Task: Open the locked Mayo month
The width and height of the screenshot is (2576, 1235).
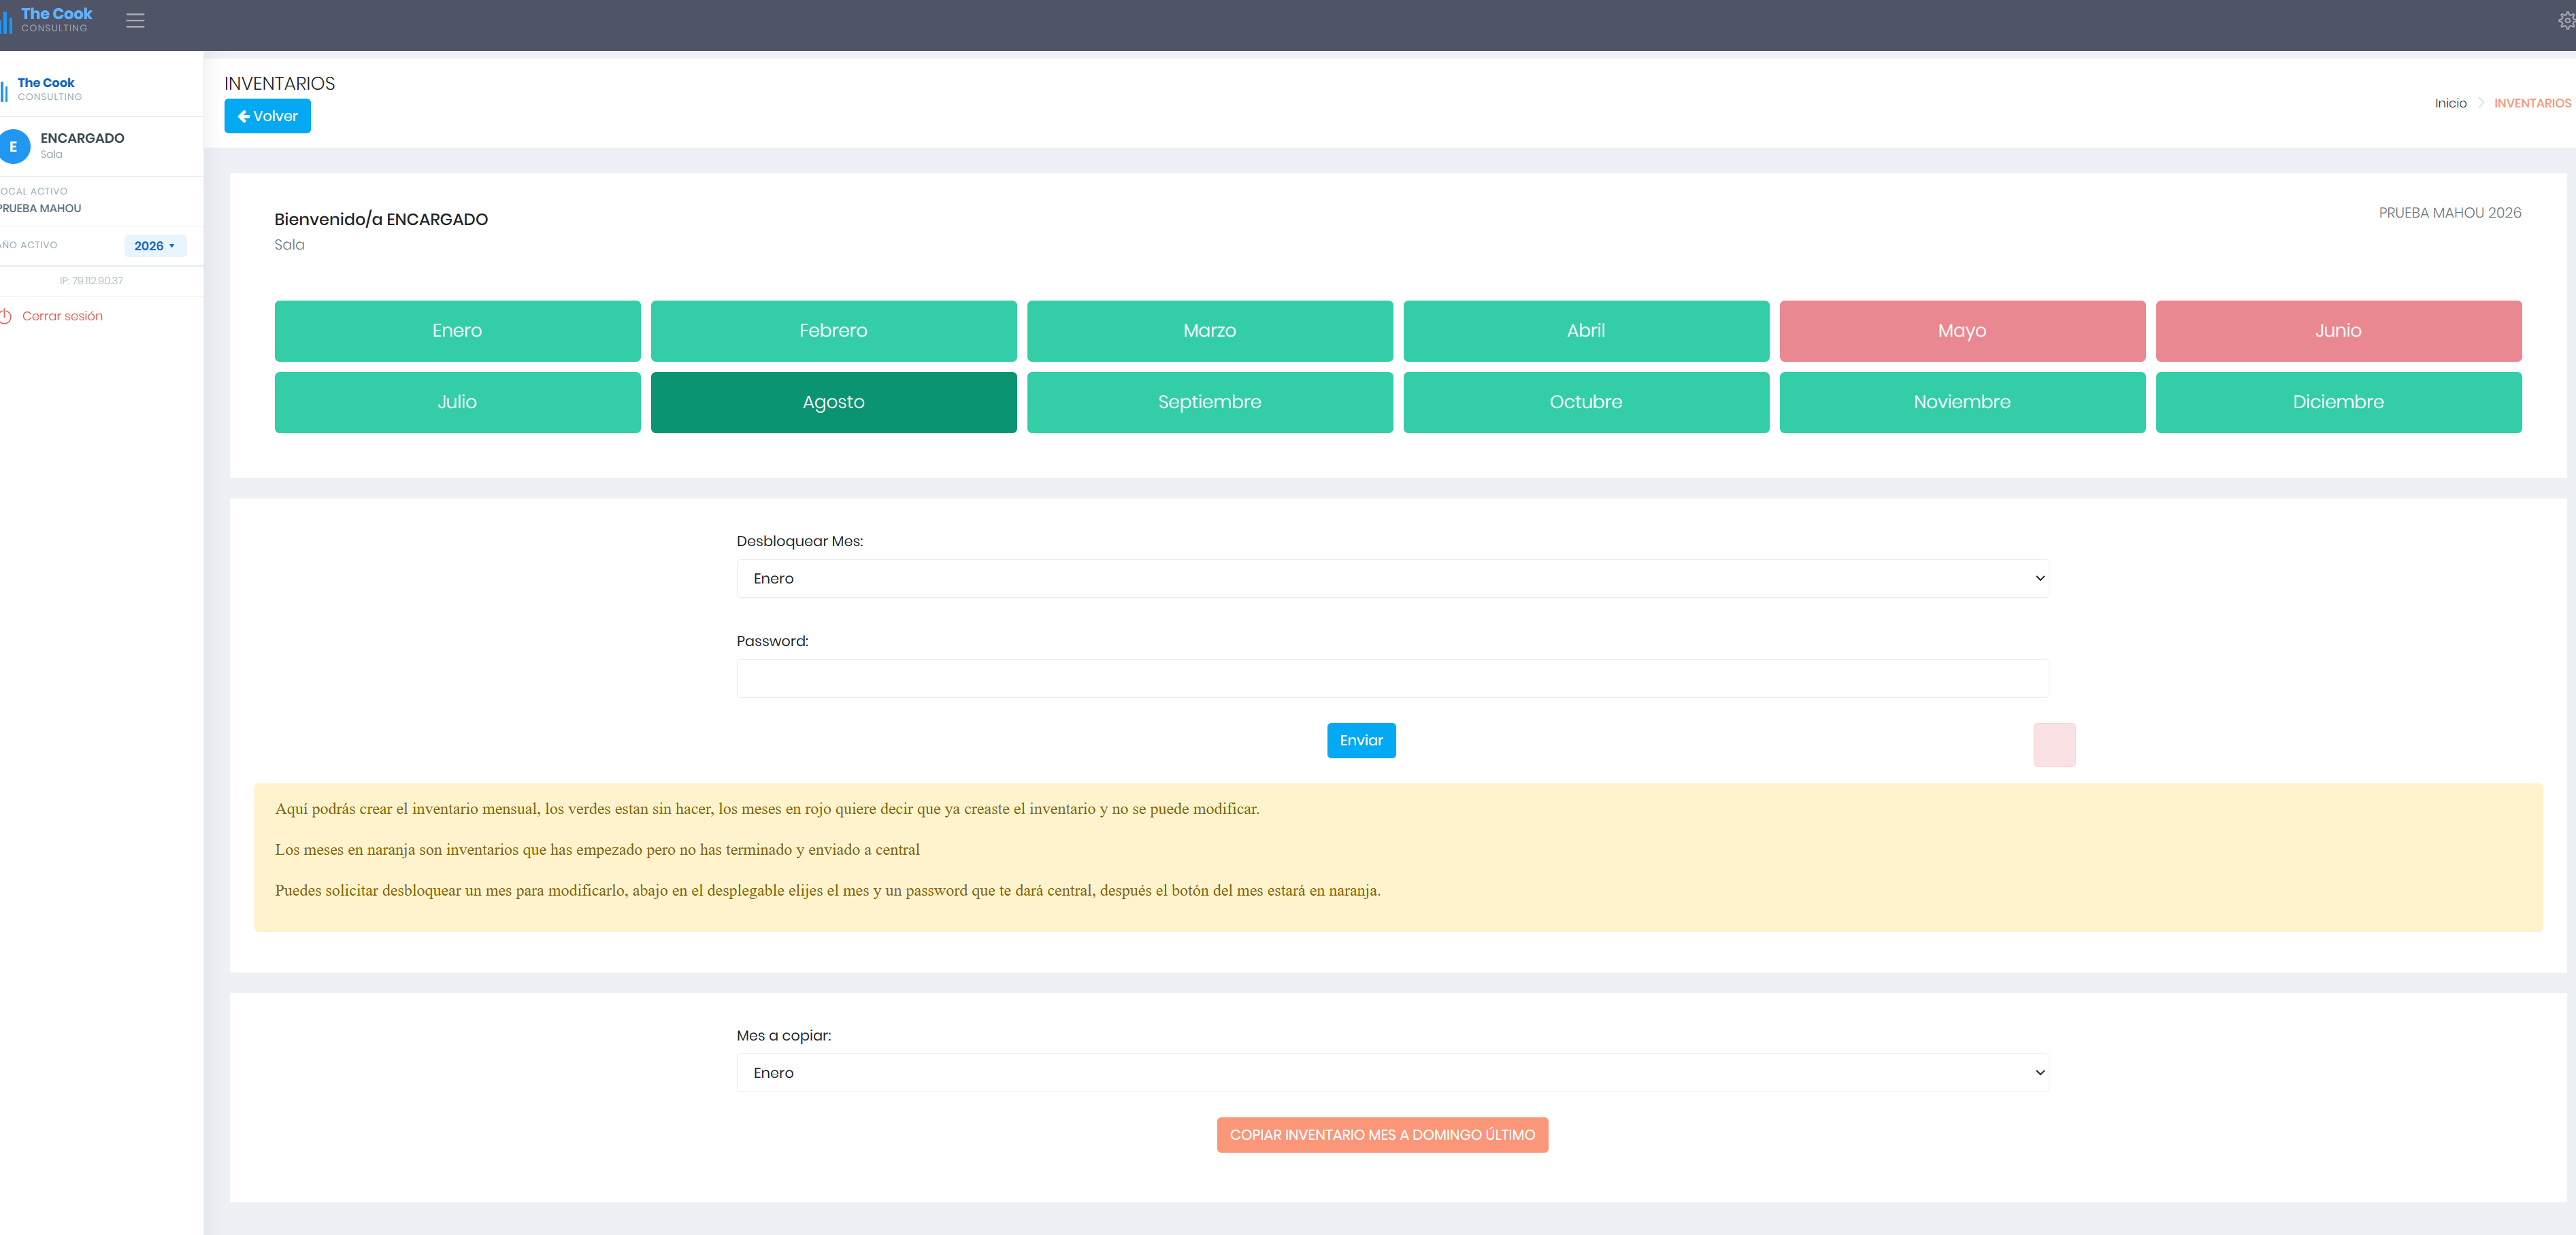Action: click(1962, 331)
